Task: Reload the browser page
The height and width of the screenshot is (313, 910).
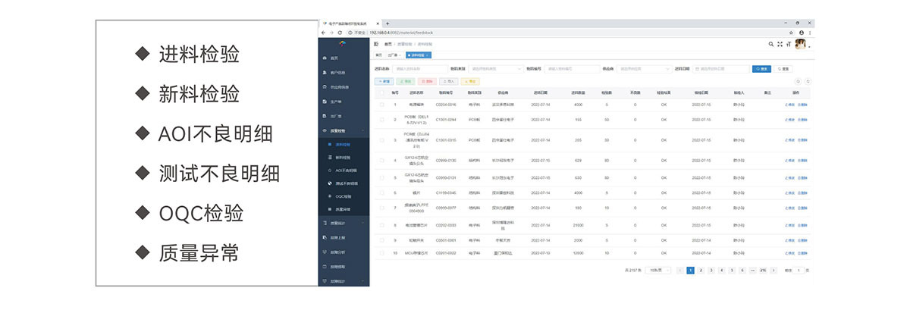Action: 340,33
